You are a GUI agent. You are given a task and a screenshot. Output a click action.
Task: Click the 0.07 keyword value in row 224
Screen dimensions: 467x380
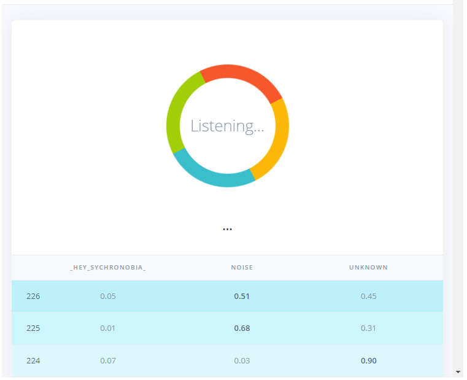(108, 360)
